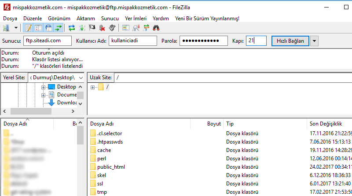Image resolution: width=352 pixels, height=196 pixels.
Task: Sort remote files by Boyut column
Action: coord(207,124)
